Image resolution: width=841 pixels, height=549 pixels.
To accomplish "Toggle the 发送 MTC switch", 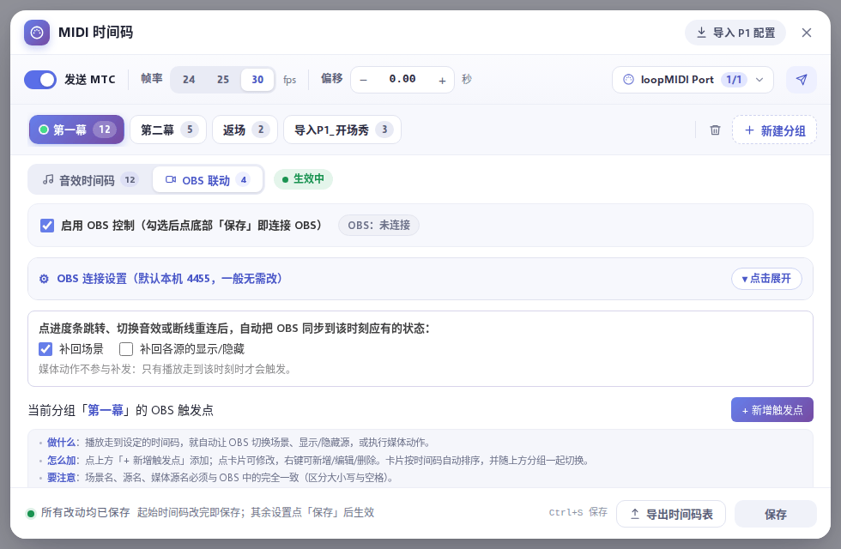I will [40, 80].
